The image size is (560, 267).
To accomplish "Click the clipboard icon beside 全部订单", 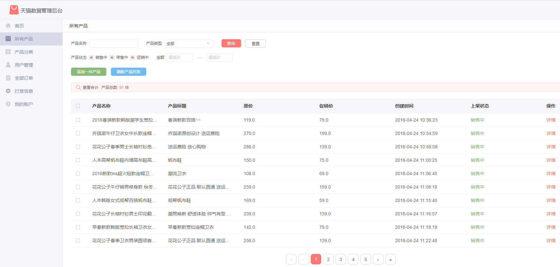I will [8, 78].
